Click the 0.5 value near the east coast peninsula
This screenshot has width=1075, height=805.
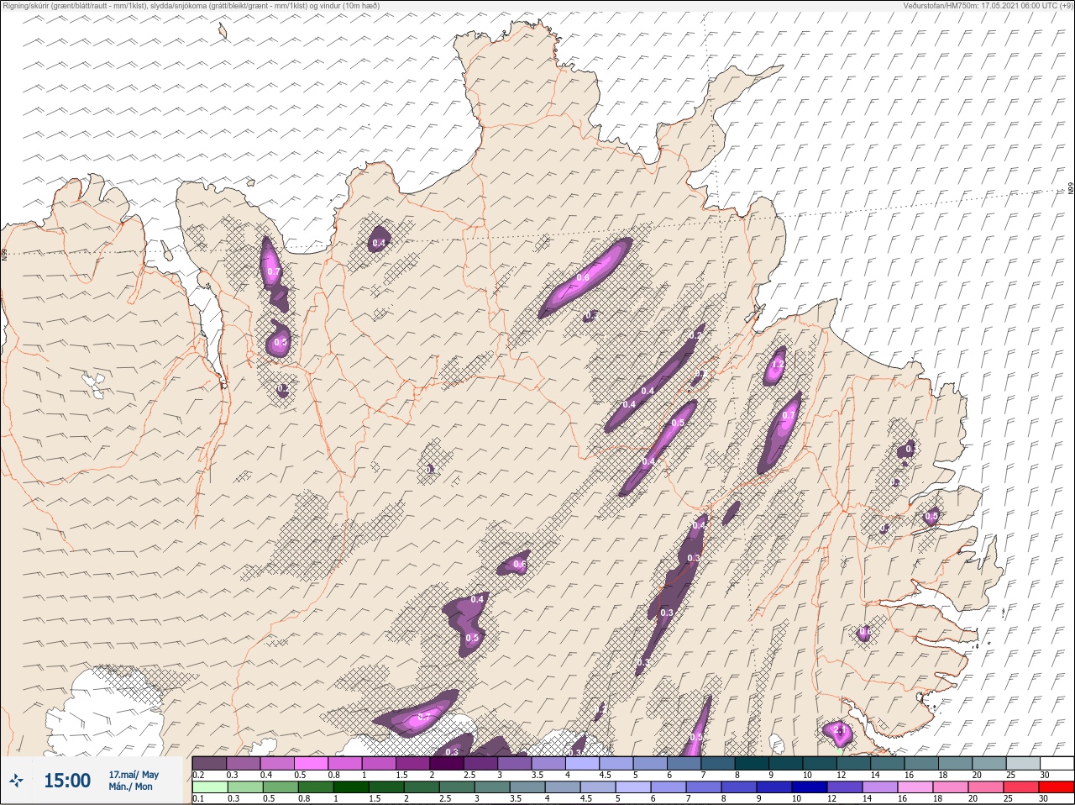point(931,516)
